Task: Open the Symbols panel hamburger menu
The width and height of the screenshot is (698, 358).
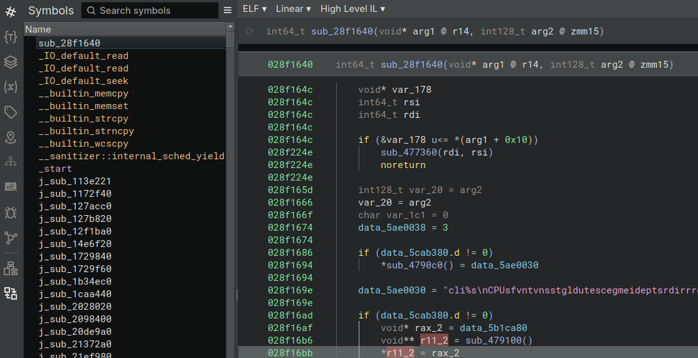Action: pos(228,11)
